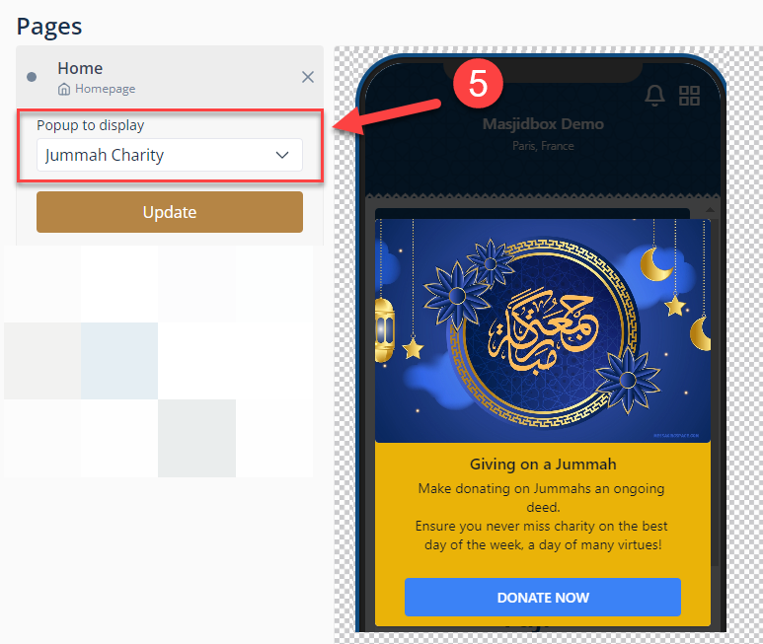Click the Paris, France location text
Screen dimensions: 763x644
tap(543, 146)
